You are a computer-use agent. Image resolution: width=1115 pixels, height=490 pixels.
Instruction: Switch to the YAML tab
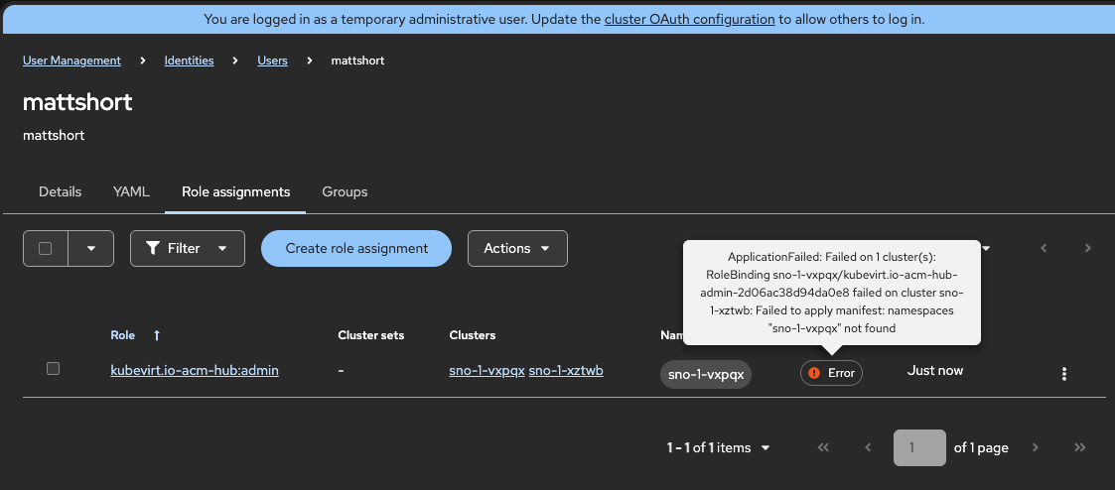131,191
